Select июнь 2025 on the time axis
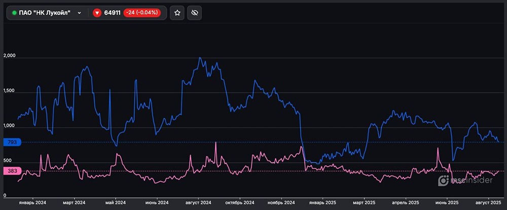Screen dimensions: 507x210 pos(446,202)
